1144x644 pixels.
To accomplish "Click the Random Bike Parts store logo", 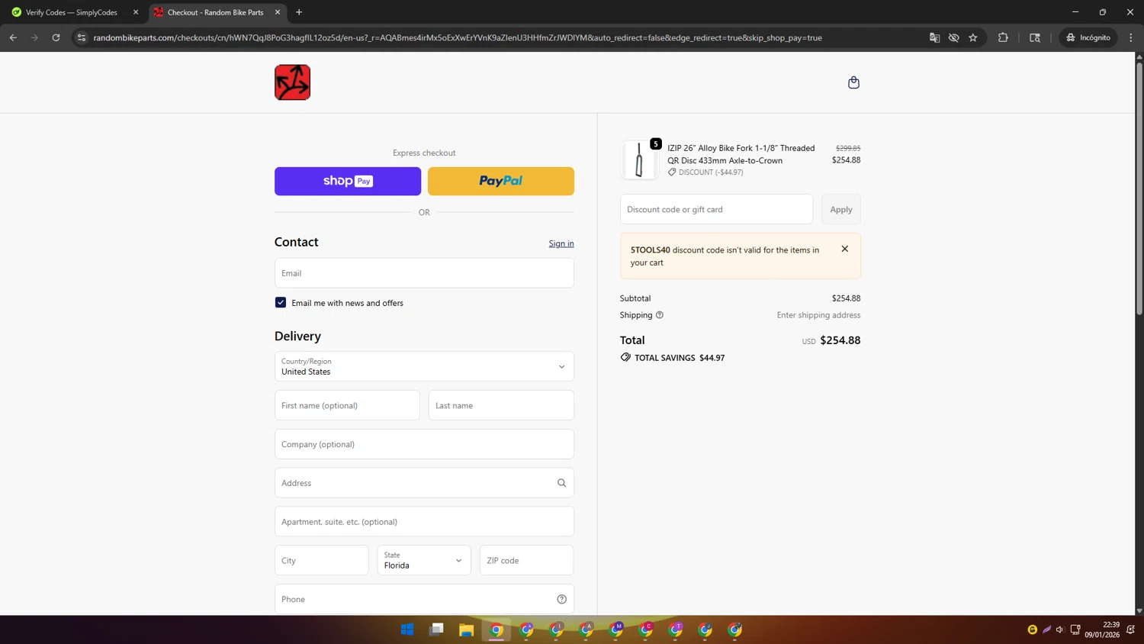I will point(292,82).
